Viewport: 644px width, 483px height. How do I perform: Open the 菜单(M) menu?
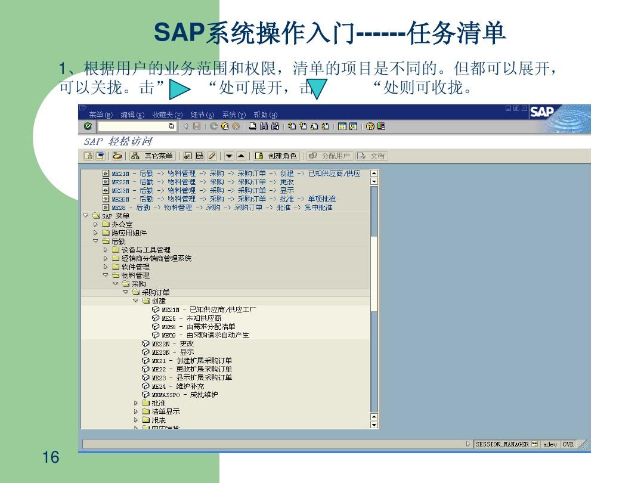tap(101, 115)
